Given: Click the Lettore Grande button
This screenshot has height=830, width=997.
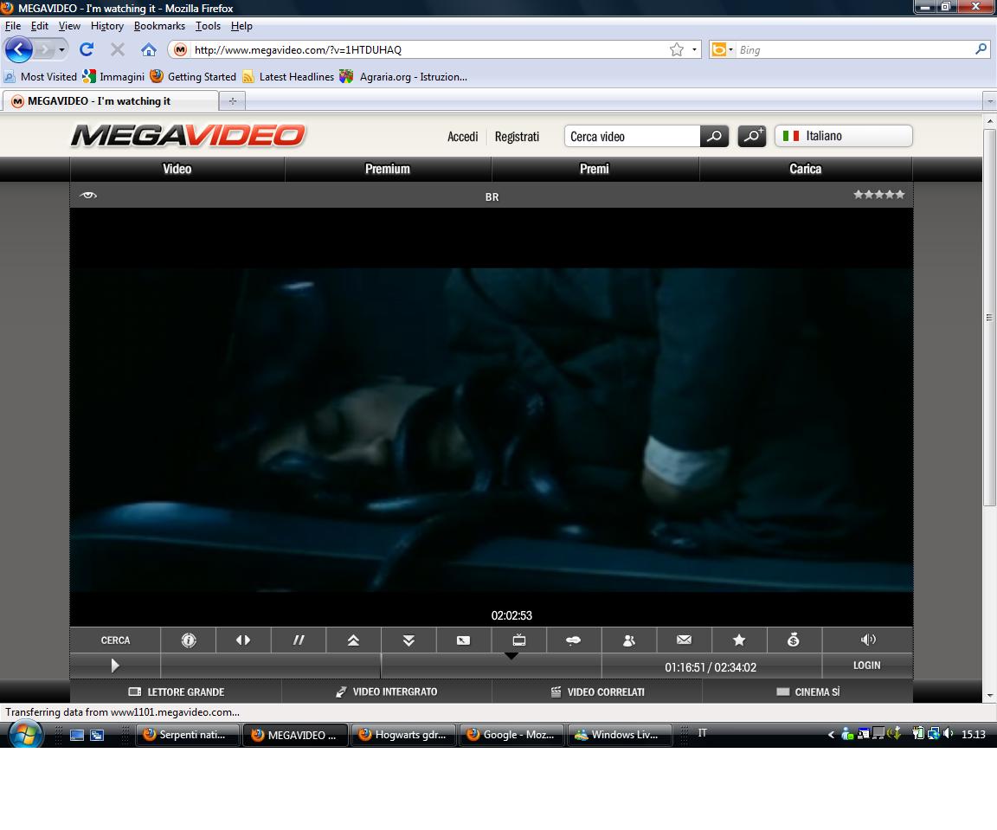Looking at the screenshot, I should pos(176,692).
